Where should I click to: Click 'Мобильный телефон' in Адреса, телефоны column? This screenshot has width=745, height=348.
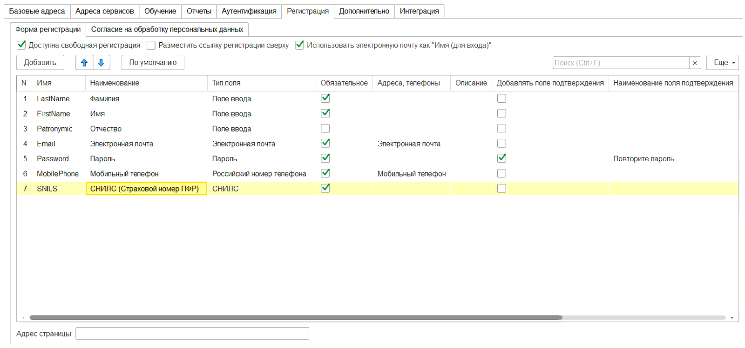pyautogui.click(x=412, y=173)
